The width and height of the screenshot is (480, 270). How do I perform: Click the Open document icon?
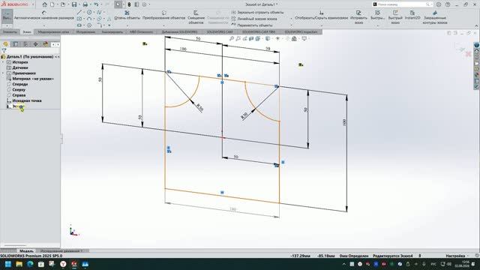coord(63,4)
